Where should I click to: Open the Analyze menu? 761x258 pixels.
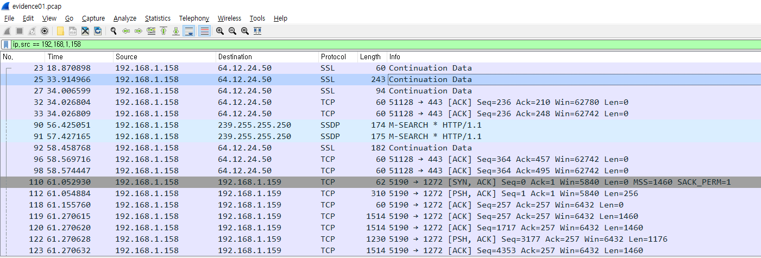tap(125, 18)
